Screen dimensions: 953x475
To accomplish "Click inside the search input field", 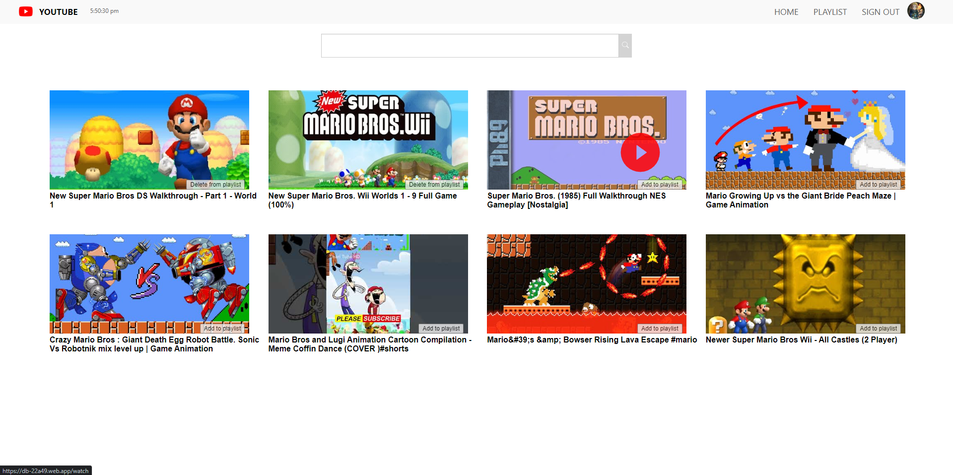I will pyautogui.click(x=469, y=45).
